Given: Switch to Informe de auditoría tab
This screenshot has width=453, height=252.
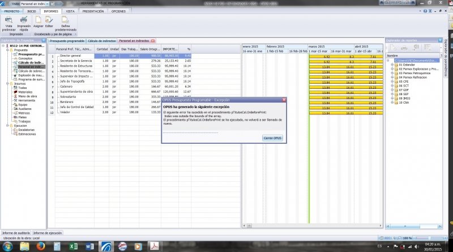Looking at the screenshot, I should point(15,233).
